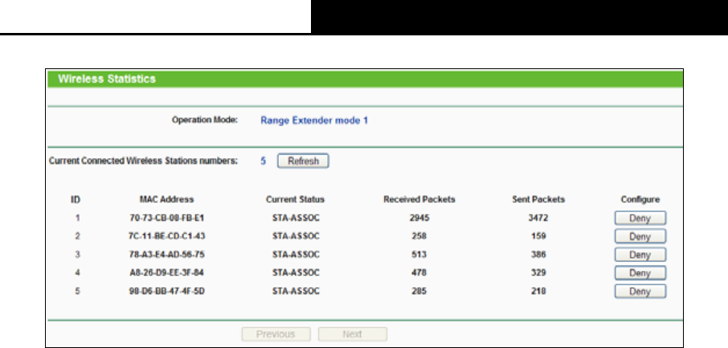The image size is (728, 348).
Task: Select the Wireless Statistics header title
Action: [107, 79]
